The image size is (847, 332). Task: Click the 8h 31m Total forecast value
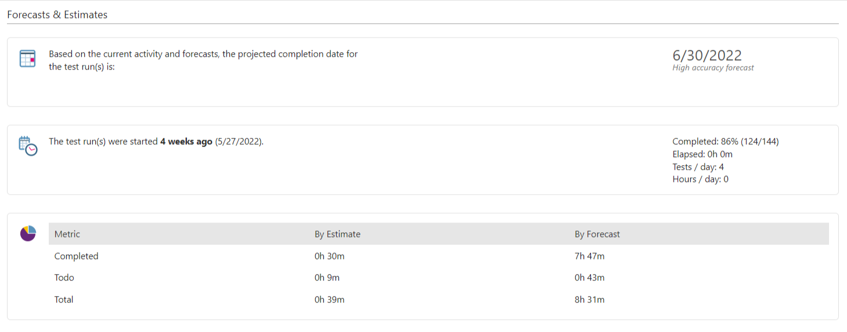coord(590,300)
